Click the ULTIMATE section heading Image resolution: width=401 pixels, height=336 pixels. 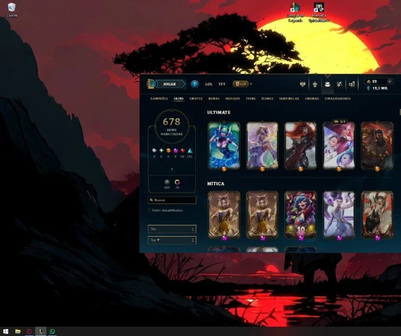coord(219,112)
